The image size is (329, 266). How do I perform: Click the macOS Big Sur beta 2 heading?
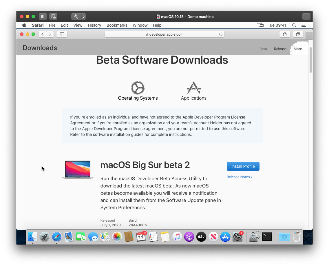click(x=145, y=165)
